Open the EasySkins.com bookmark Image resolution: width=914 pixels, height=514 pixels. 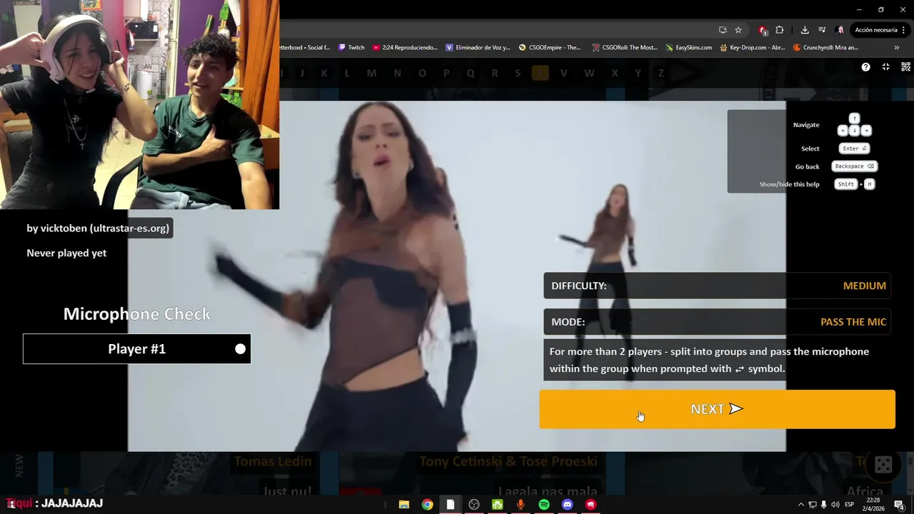coord(688,48)
